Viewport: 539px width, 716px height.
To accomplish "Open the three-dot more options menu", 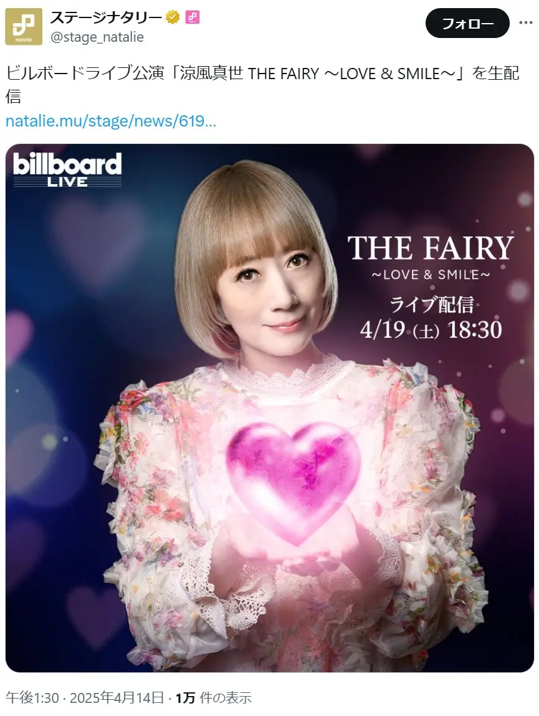I will 526,23.
